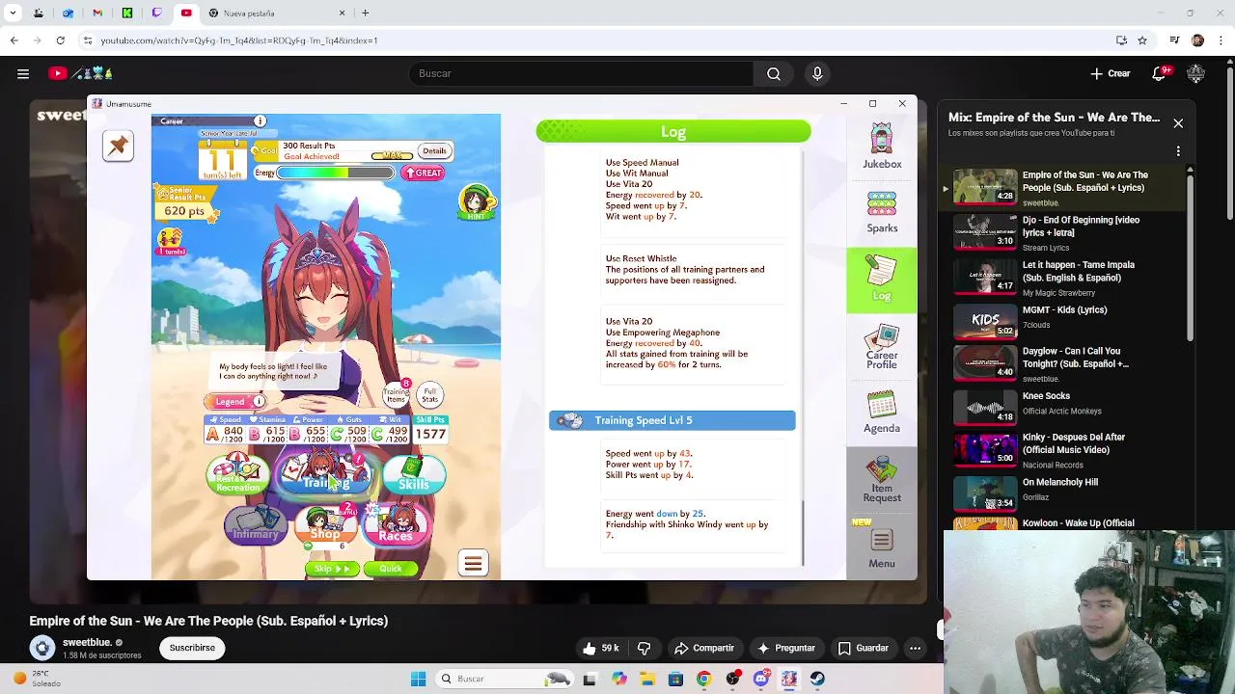Open the tab search dropdown arrow

[x=12, y=13]
